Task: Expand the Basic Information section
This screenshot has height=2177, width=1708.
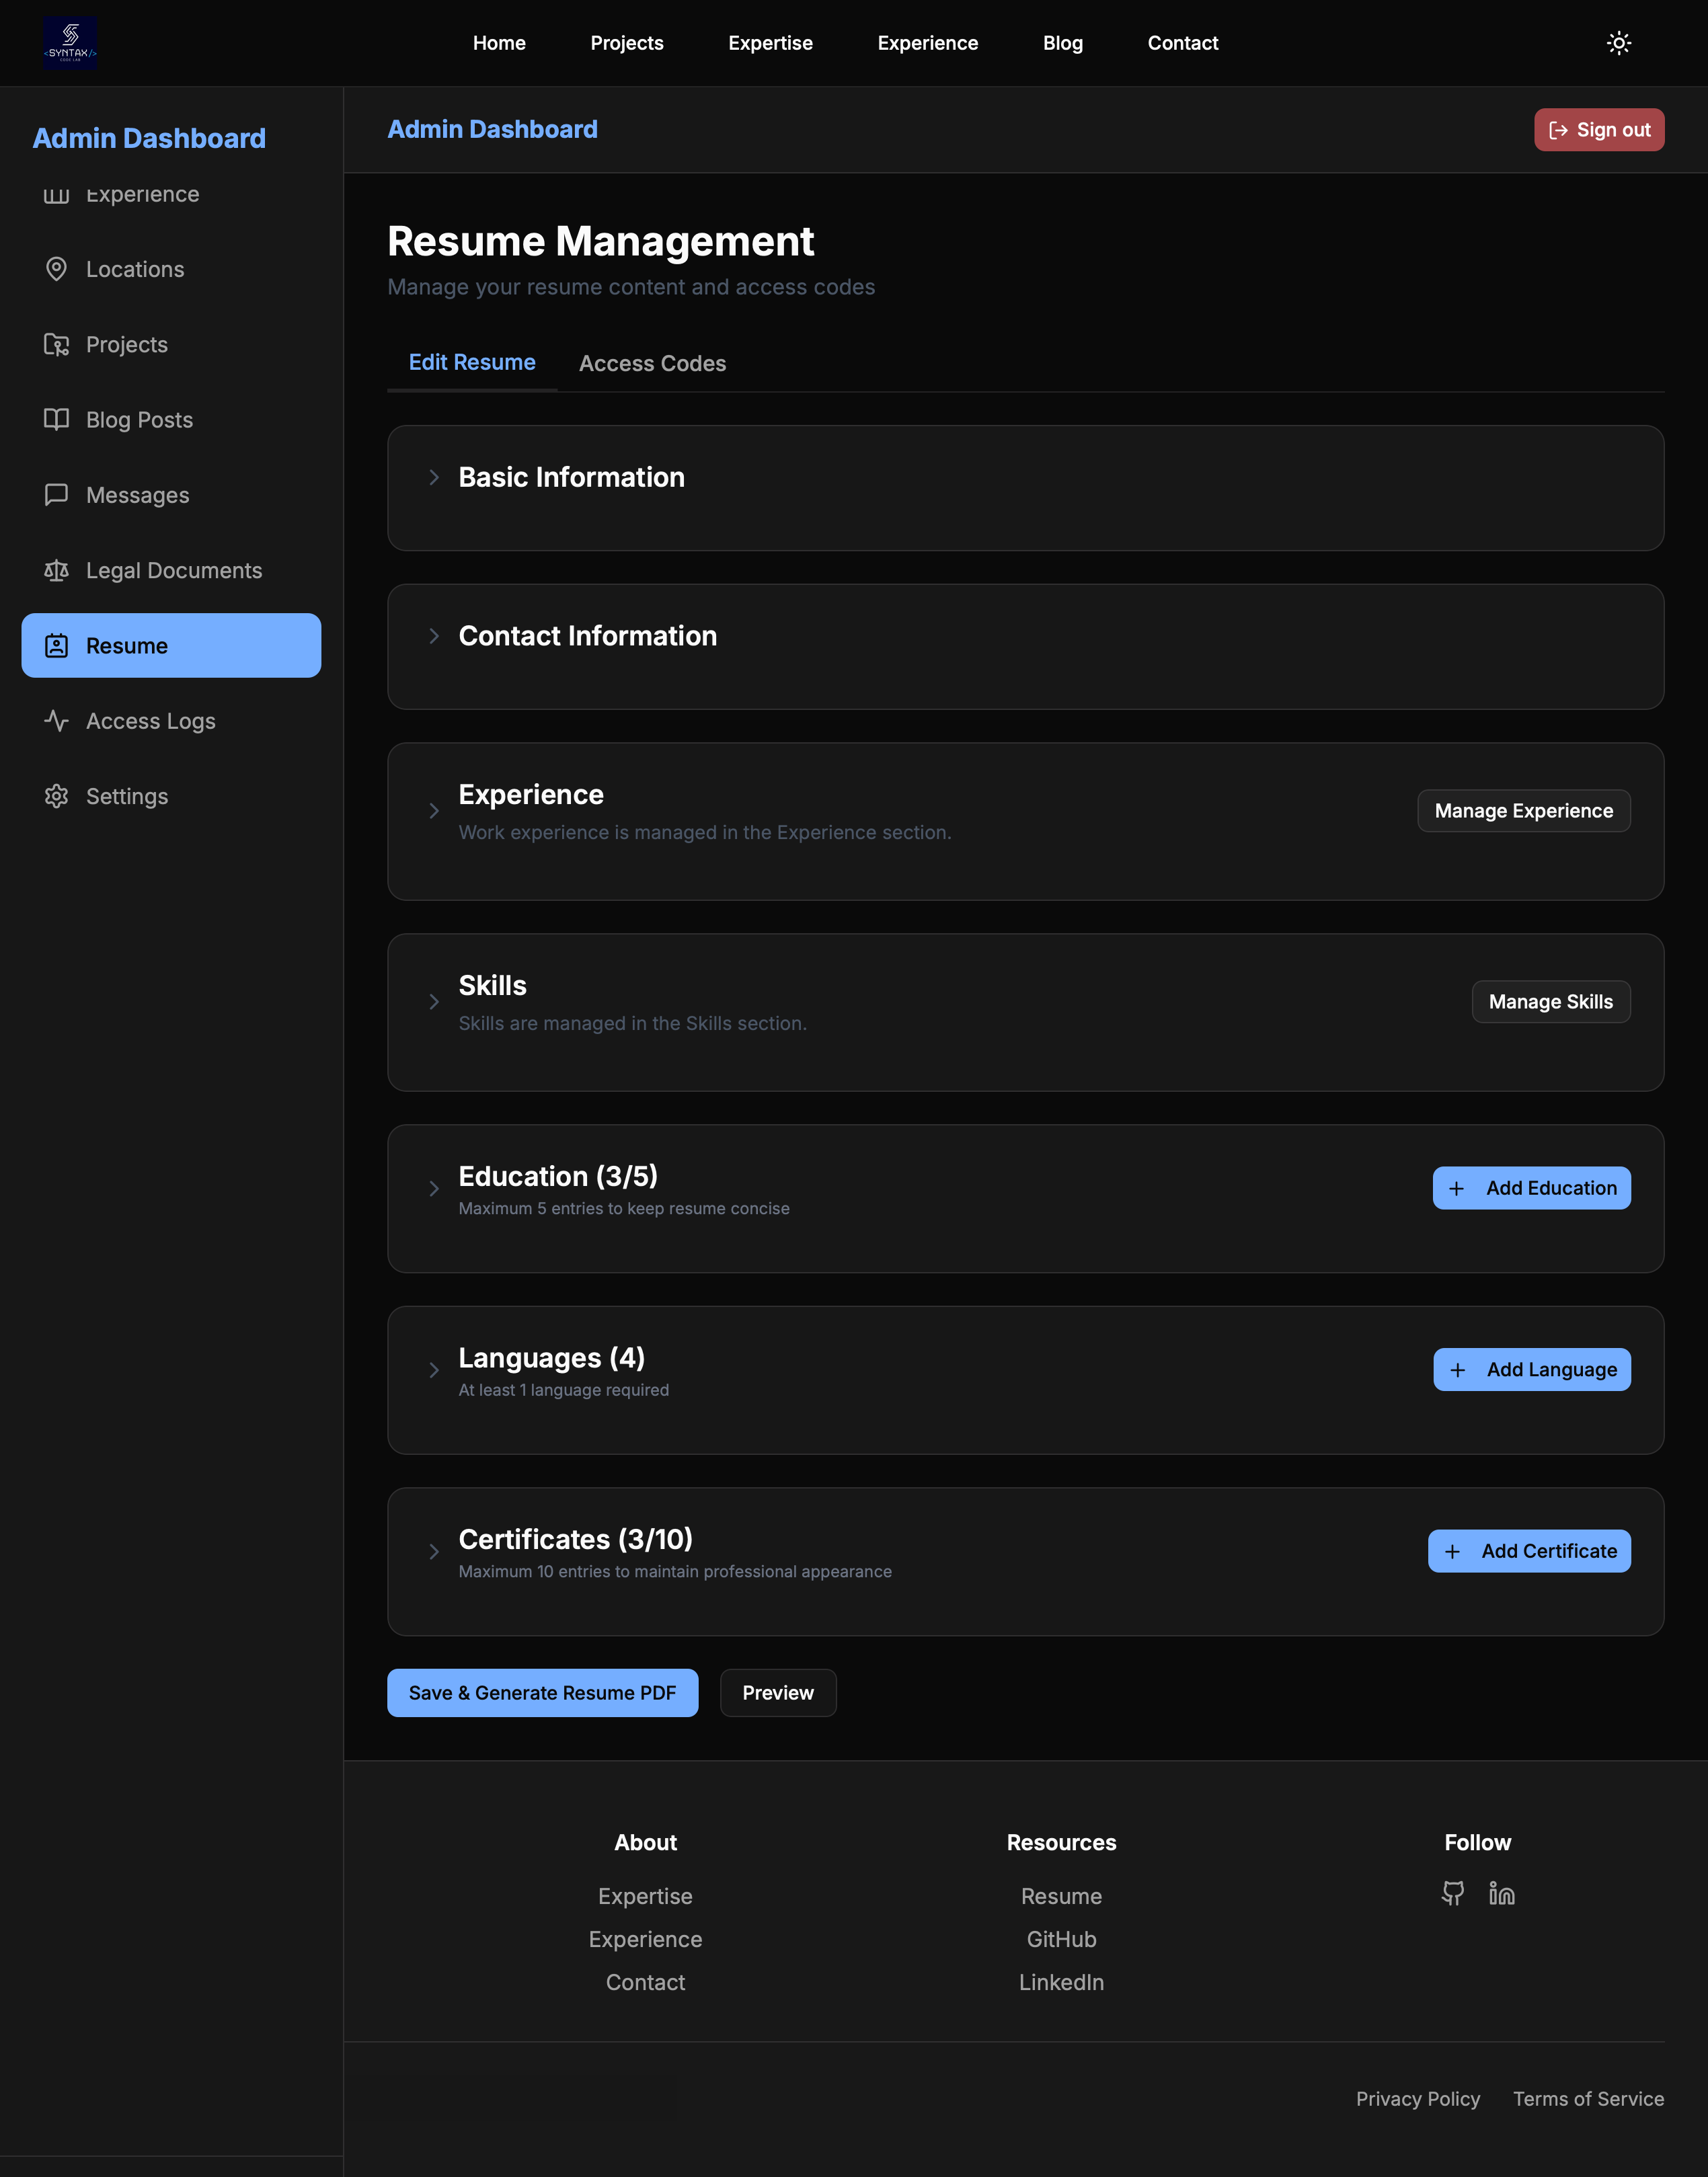Action: pos(434,478)
